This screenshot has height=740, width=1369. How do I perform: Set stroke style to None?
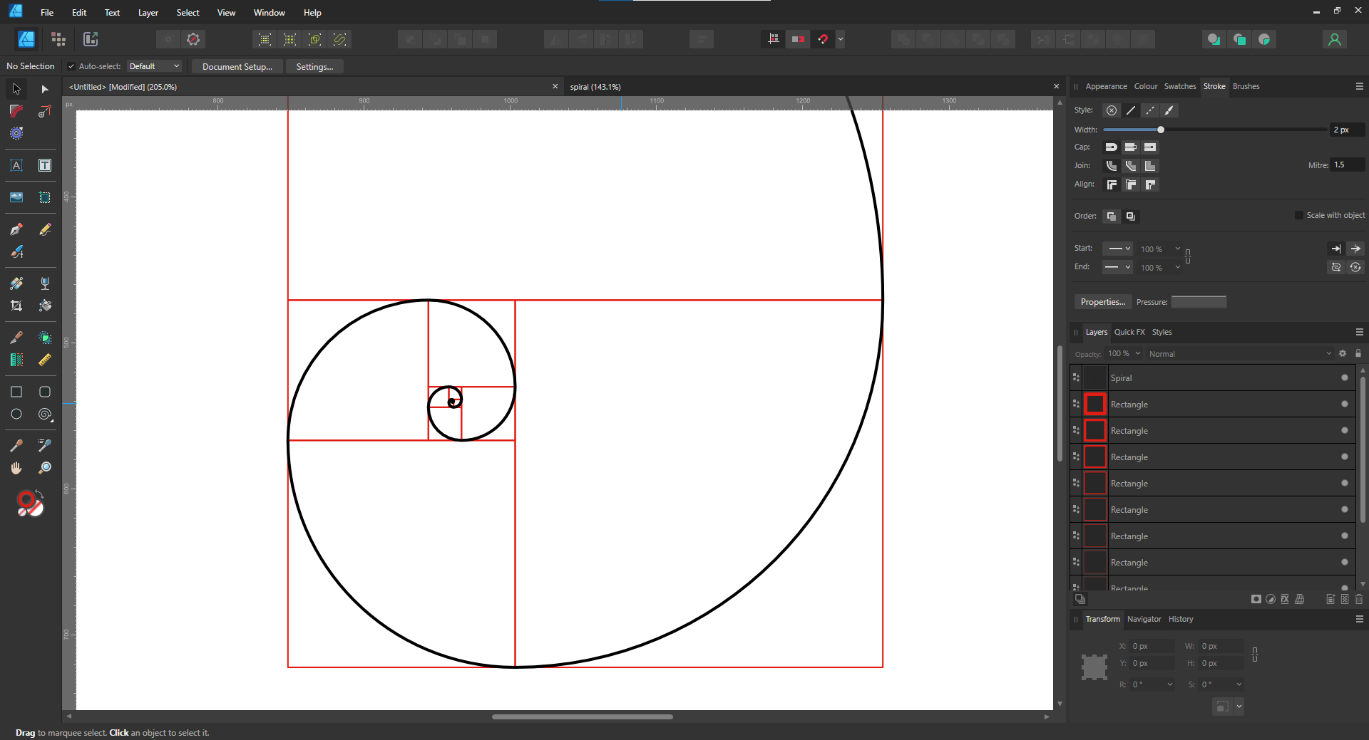click(x=1112, y=110)
